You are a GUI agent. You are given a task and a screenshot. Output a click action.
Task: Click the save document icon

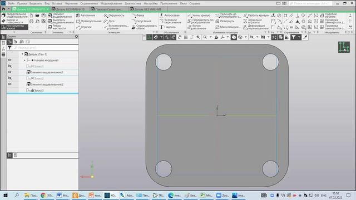(x=43, y=16)
